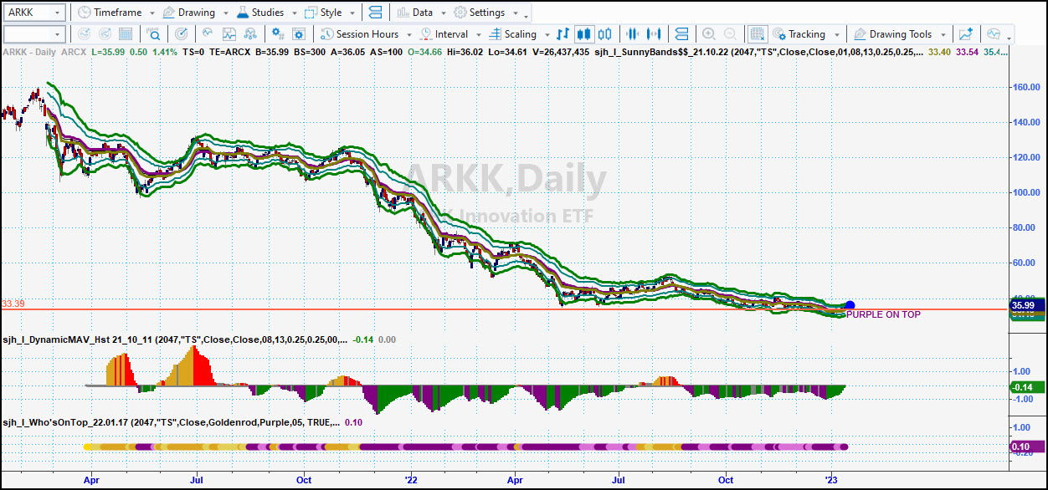Click the narrow bar spacing icon

634,34
